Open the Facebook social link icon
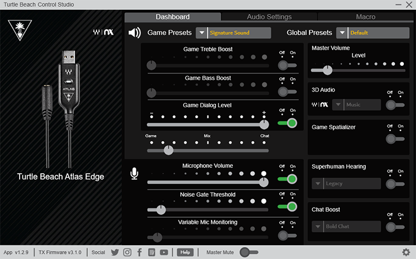Viewport: 416px width, 259px height. [139, 252]
